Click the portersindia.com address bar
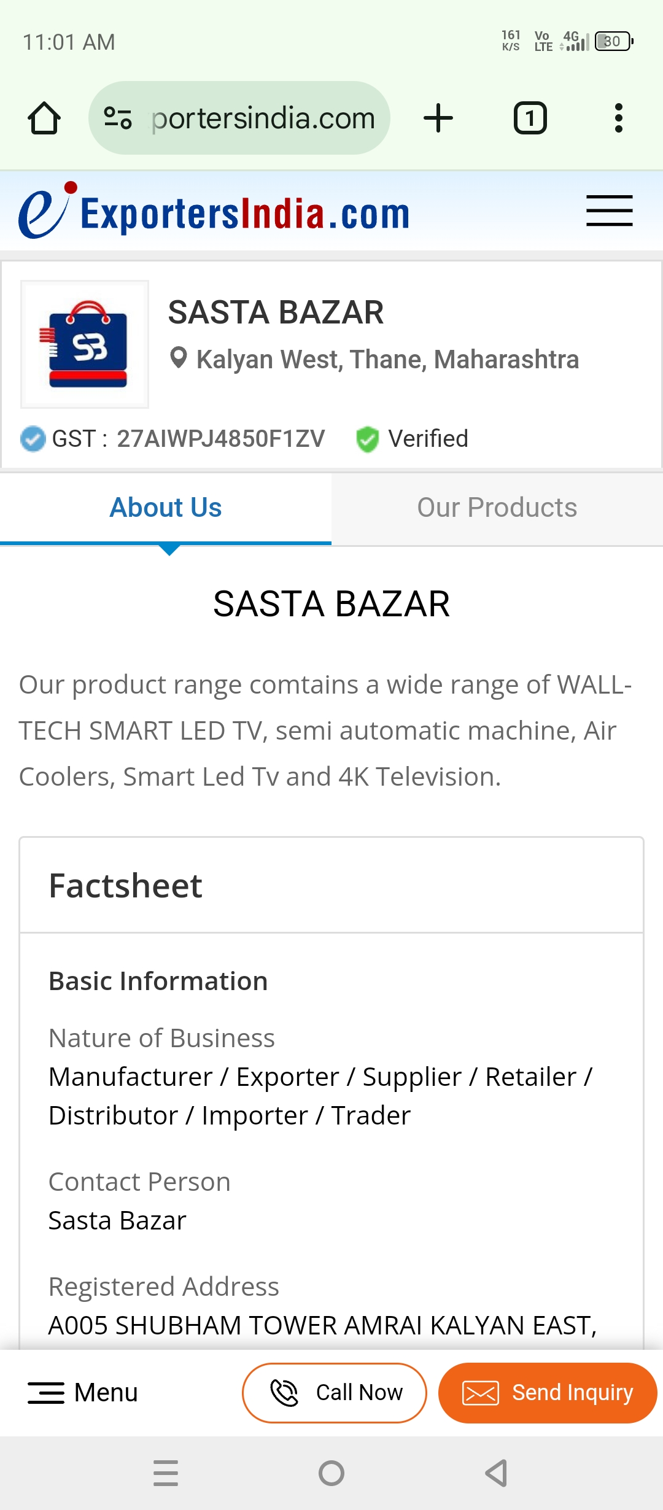663x1510 pixels. pyautogui.click(x=263, y=118)
